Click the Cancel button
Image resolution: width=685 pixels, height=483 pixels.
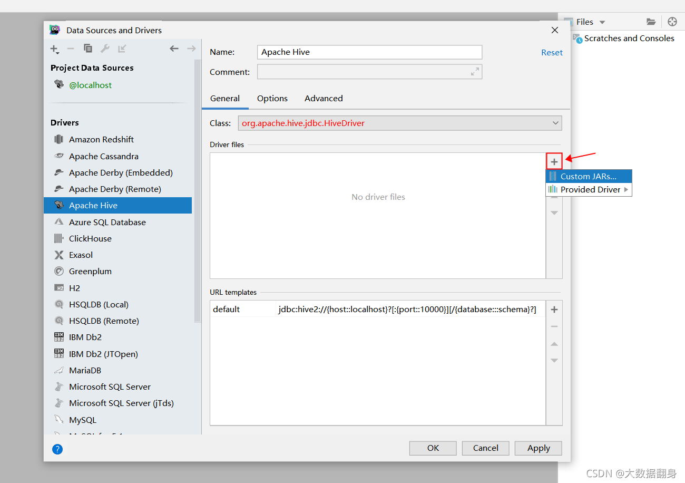click(486, 448)
